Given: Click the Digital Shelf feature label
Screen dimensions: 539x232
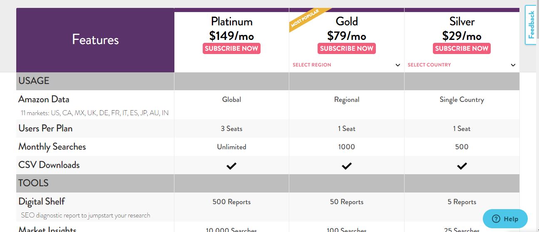Looking at the screenshot, I should pyautogui.click(x=42, y=202).
